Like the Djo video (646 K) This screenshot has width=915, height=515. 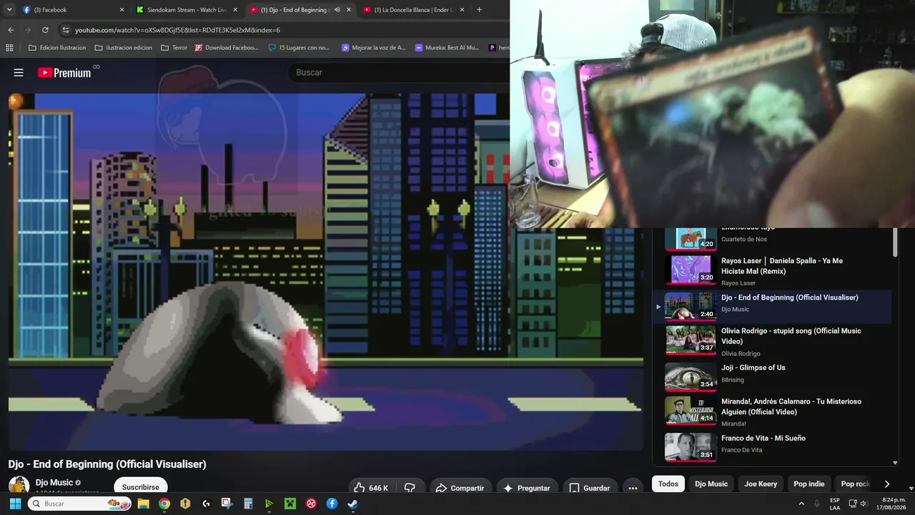[x=371, y=488]
